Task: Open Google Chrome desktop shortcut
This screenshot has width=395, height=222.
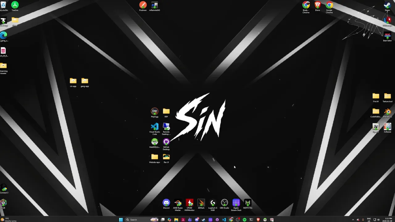Action: [x=329, y=7]
